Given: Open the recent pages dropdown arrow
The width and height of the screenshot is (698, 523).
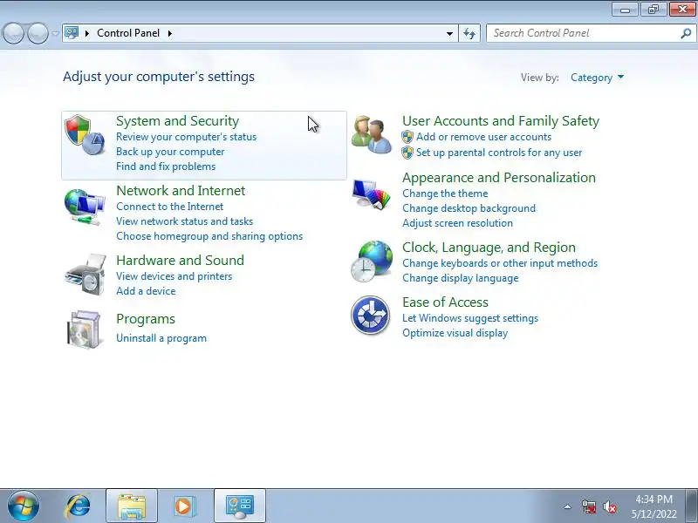Looking at the screenshot, I should (56, 33).
